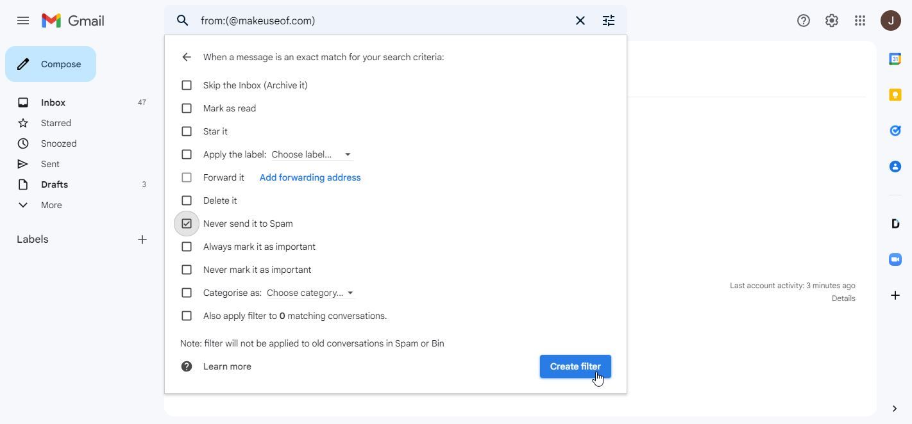The width and height of the screenshot is (912, 424).
Task: Expand More in the left sidebar
Action: coord(51,205)
